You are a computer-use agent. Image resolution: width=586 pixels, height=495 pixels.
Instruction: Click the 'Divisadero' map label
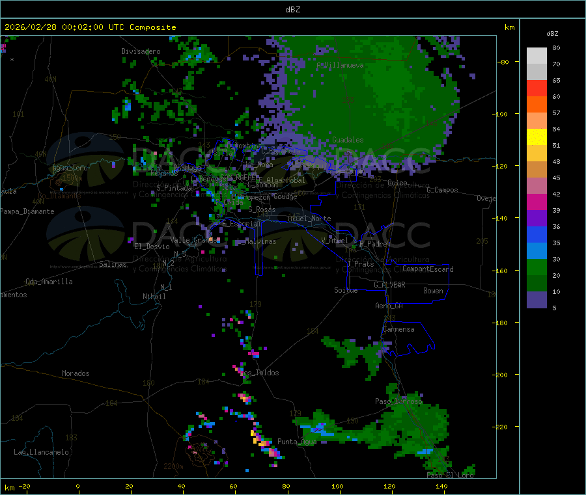tap(141, 51)
